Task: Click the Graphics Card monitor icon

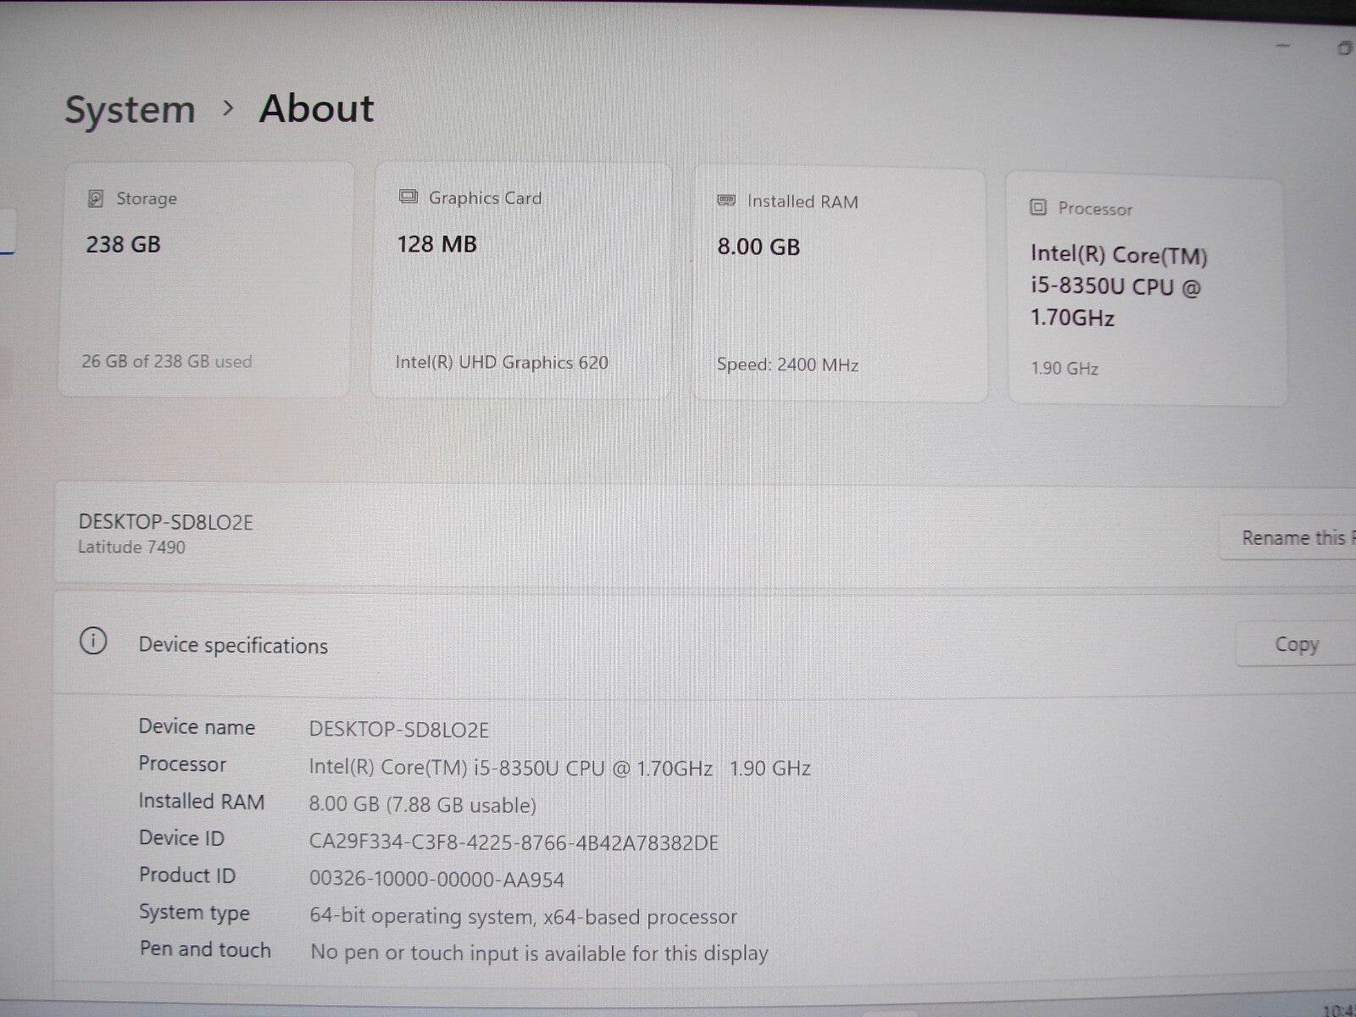Action: click(x=408, y=197)
